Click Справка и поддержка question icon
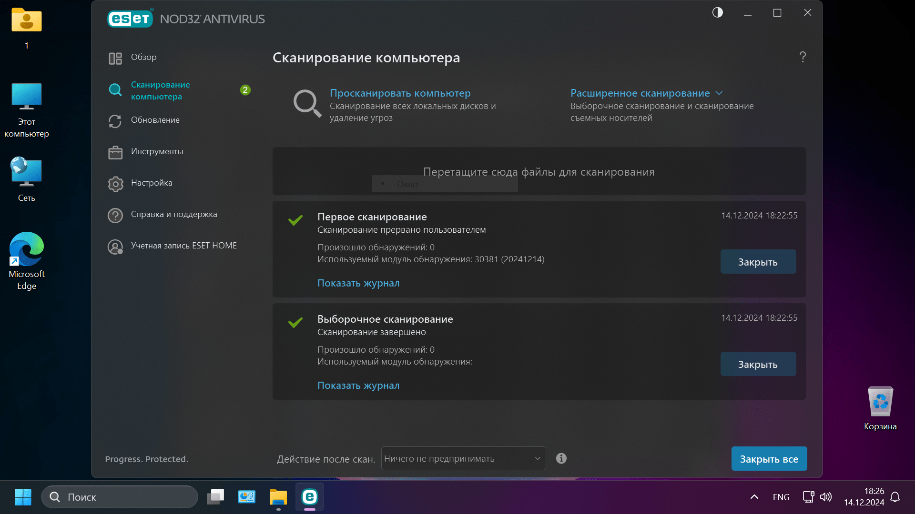915x514 pixels. coord(115,215)
